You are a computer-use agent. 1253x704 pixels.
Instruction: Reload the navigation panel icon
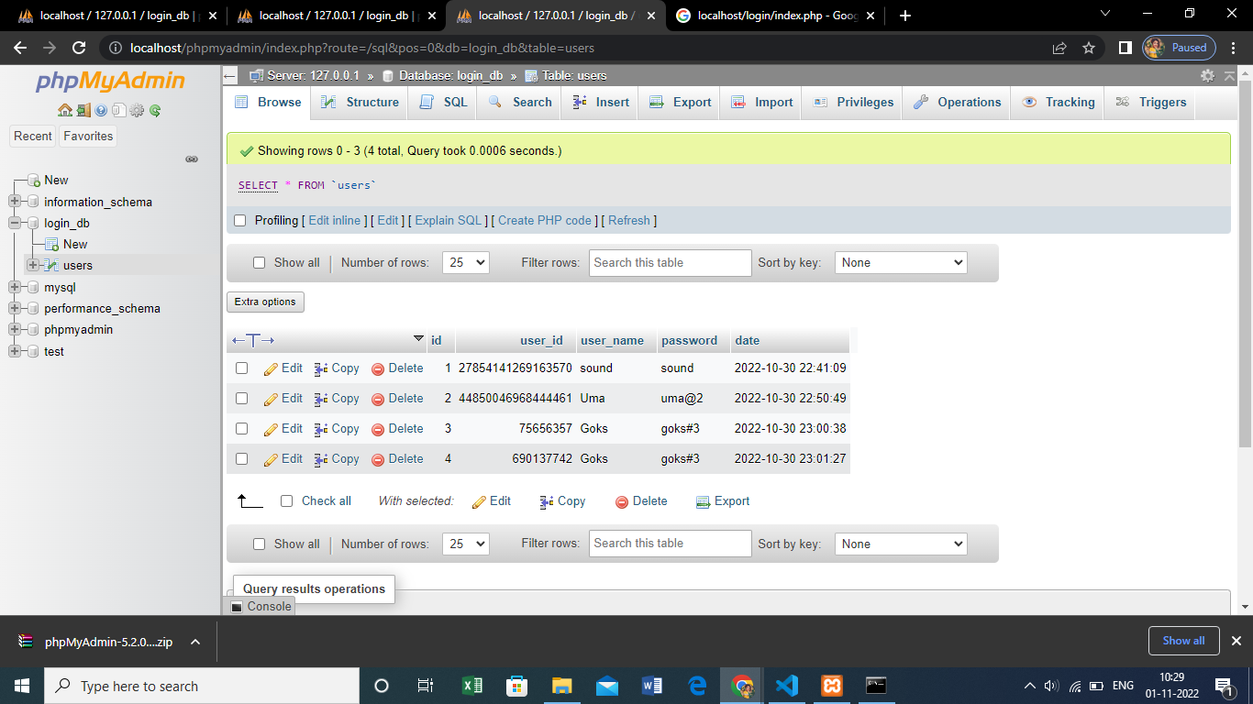click(x=154, y=110)
